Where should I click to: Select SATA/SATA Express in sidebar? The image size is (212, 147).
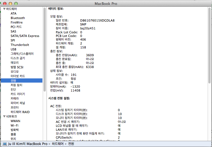point(25,36)
